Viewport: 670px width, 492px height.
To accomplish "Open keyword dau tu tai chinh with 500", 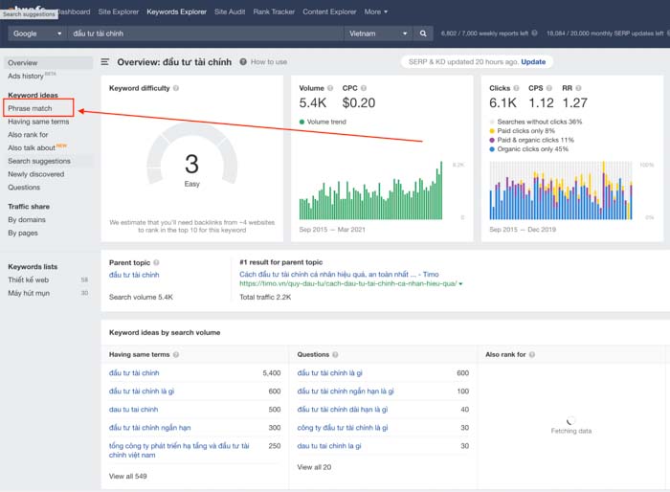I will click(133, 410).
